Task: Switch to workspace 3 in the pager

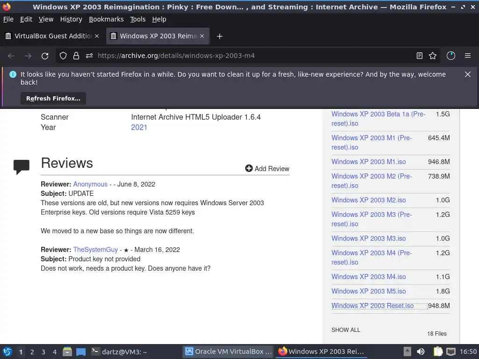Action: click(x=44, y=352)
